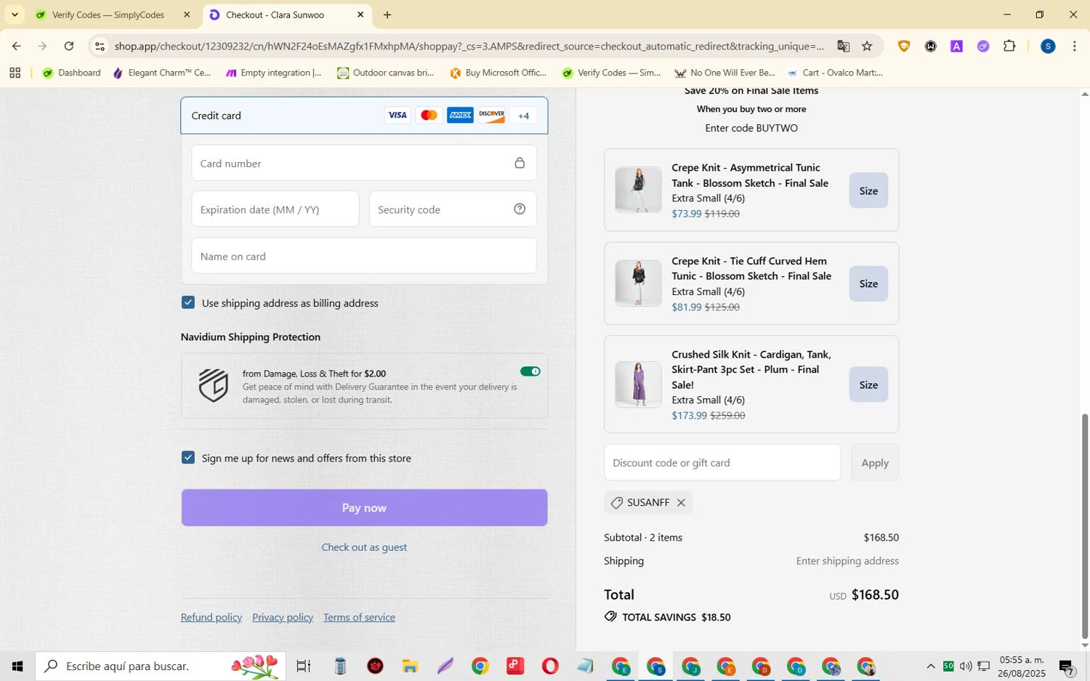Open File Explorer from taskbar
The height and width of the screenshot is (681, 1090).
410,666
